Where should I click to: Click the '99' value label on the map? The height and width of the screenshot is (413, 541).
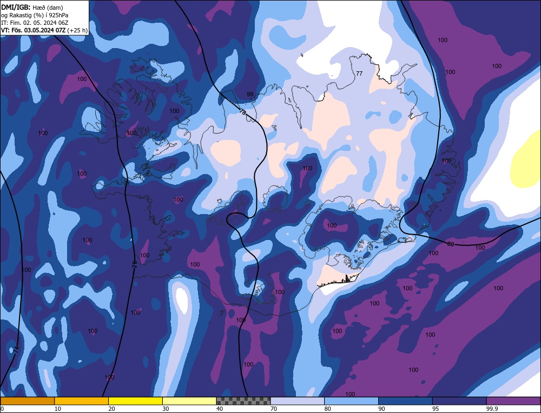[x=250, y=94]
